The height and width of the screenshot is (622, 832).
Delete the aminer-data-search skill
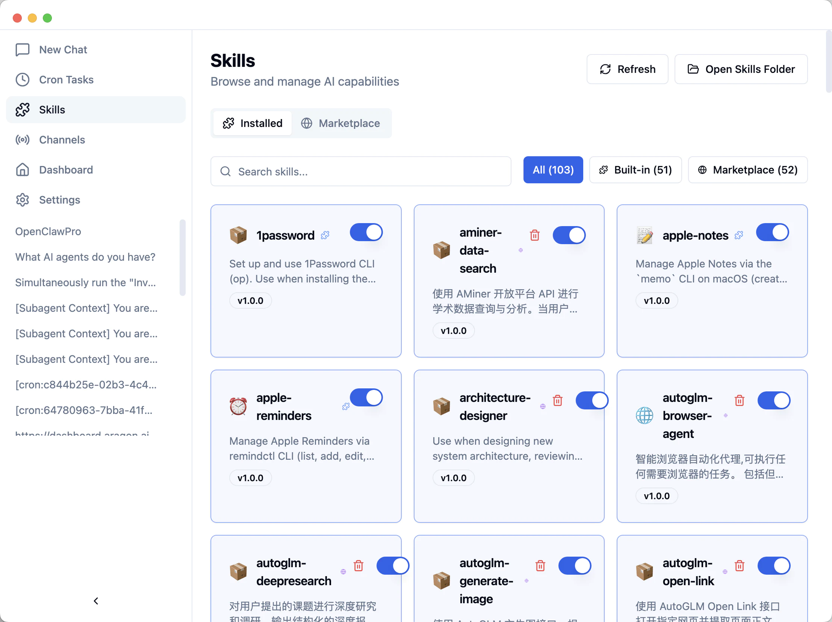coord(534,235)
